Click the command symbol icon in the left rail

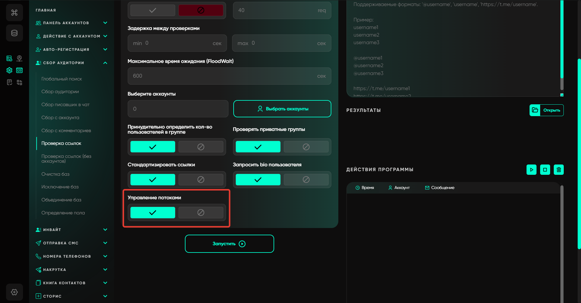pos(14,13)
